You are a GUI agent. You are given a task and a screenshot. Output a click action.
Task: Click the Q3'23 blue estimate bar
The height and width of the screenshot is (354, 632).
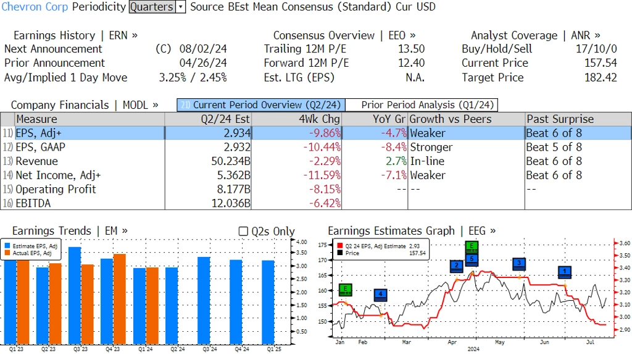(75, 295)
